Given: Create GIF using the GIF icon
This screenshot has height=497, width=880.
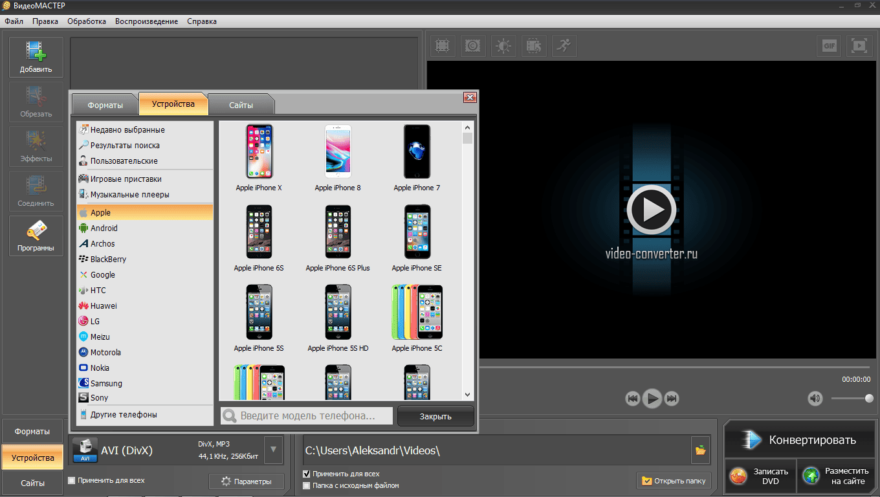Looking at the screenshot, I should click(829, 46).
